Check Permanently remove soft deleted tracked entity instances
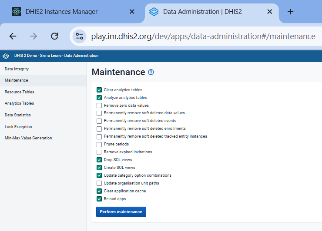This screenshot has width=322, height=231. click(99, 136)
